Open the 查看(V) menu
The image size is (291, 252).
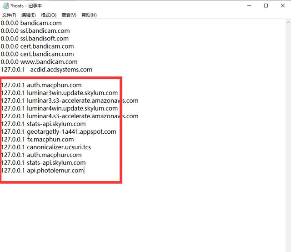coord(69,15)
